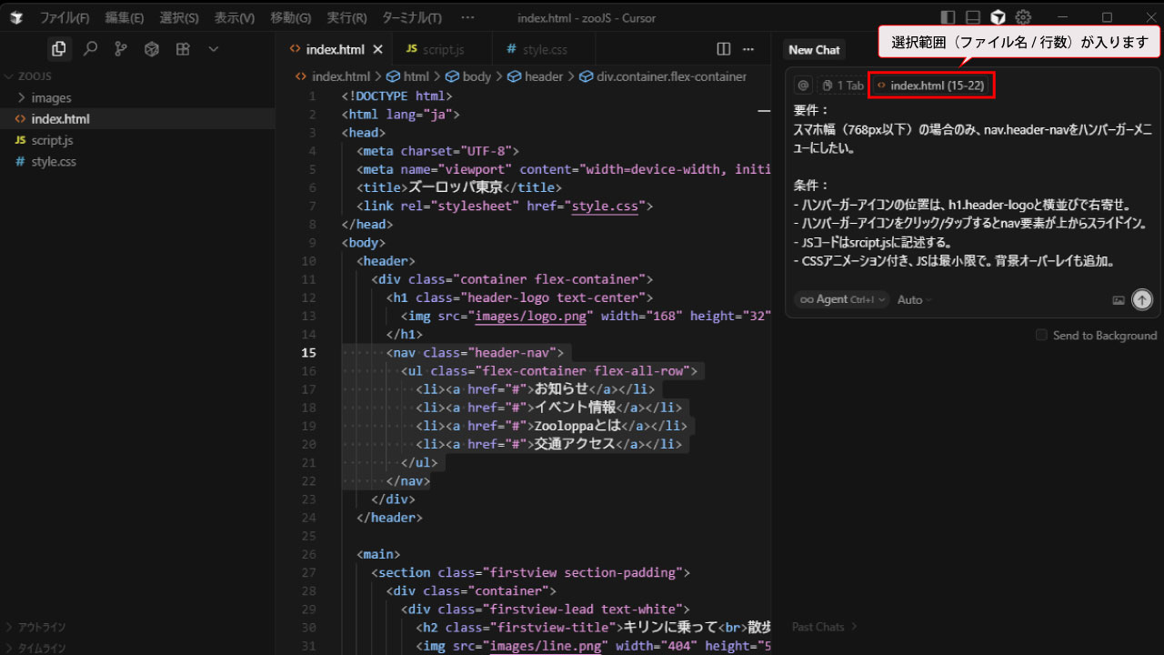Open Cursor settings gear icon
This screenshot has width=1164, height=655.
(x=1023, y=17)
